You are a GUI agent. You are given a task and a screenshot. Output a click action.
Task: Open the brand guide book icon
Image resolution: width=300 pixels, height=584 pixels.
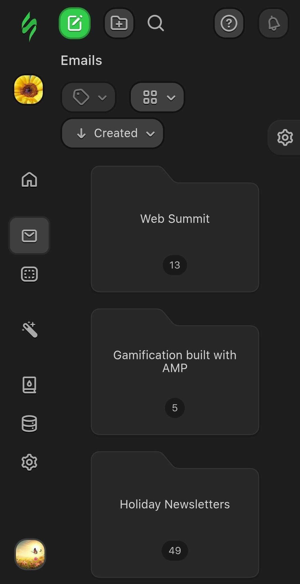[x=29, y=385]
